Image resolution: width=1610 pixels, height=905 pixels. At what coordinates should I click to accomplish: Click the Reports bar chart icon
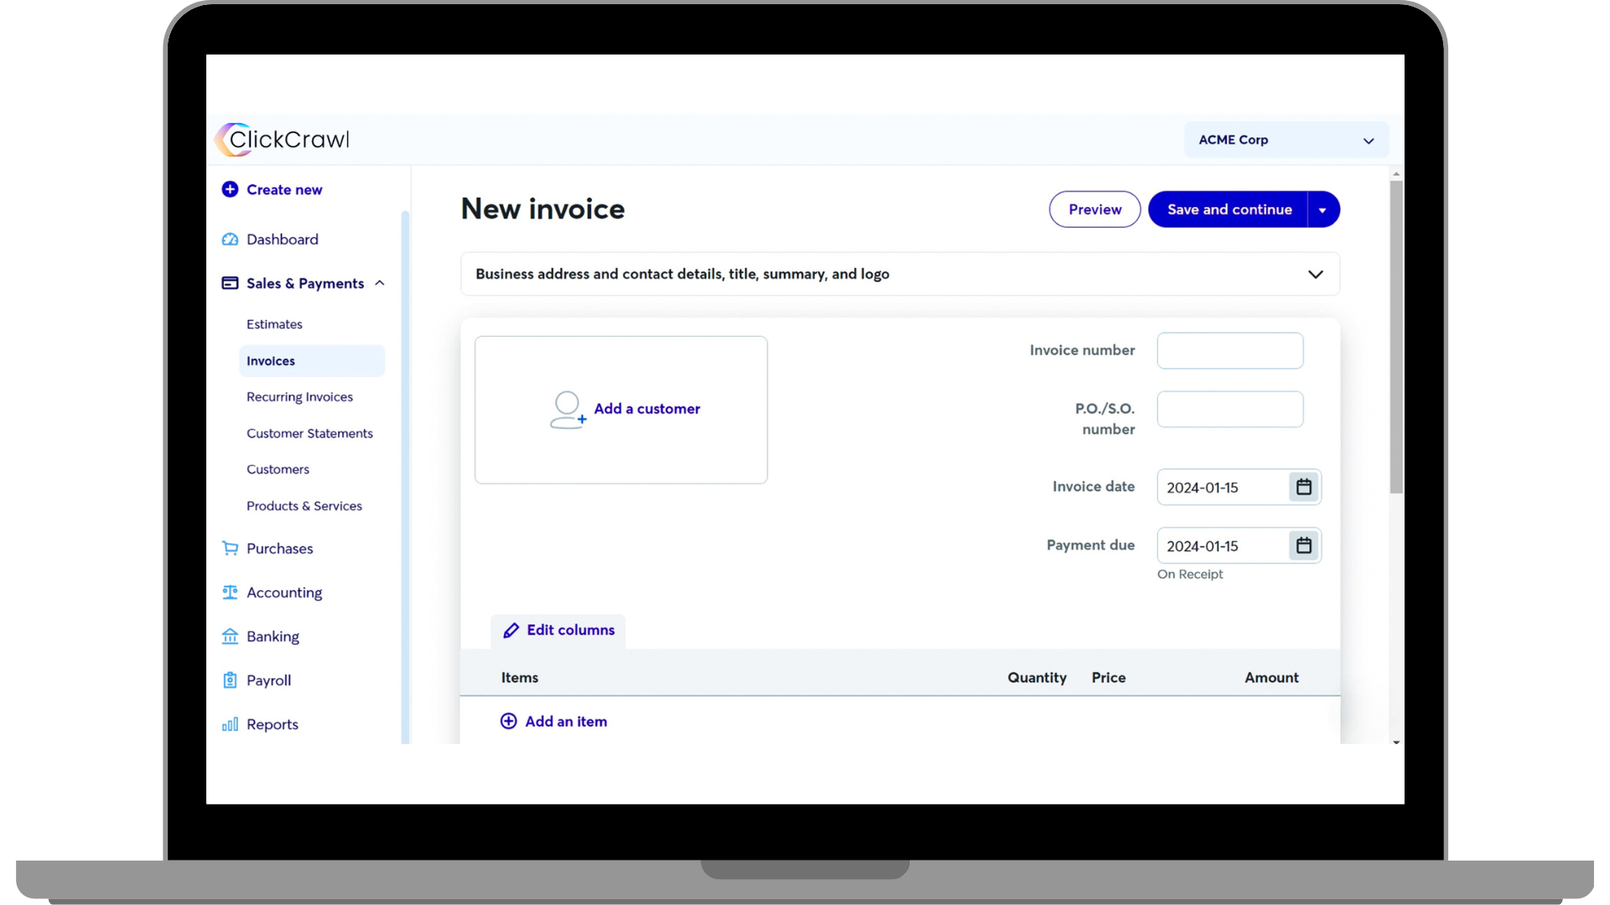(x=230, y=725)
